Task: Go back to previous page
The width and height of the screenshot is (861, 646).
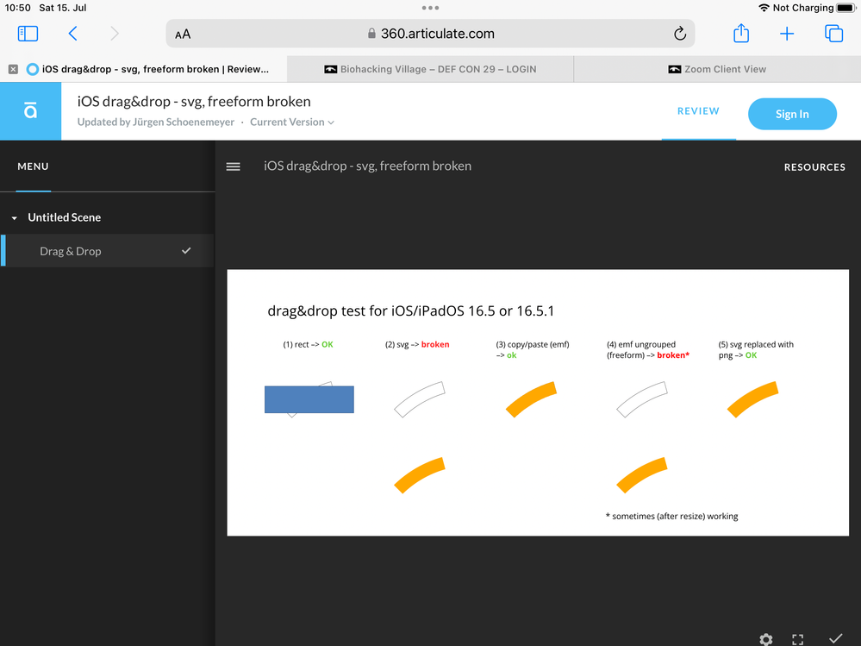Action: (x=72, y=34)
